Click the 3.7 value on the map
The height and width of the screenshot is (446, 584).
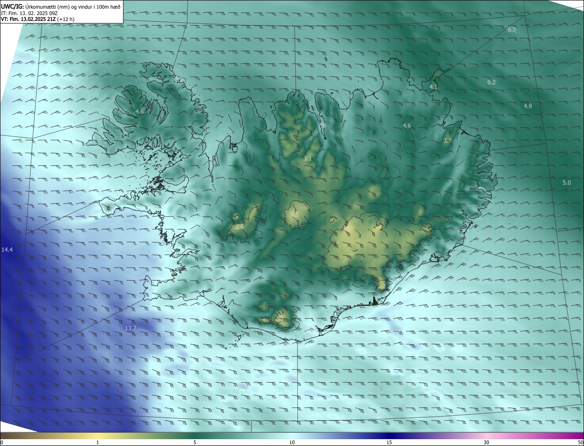pos(448,141)
